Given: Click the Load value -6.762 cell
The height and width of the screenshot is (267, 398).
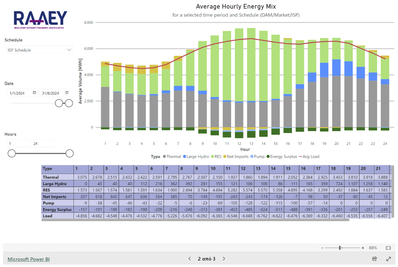Looking at the screenshot, I should 261,216.
